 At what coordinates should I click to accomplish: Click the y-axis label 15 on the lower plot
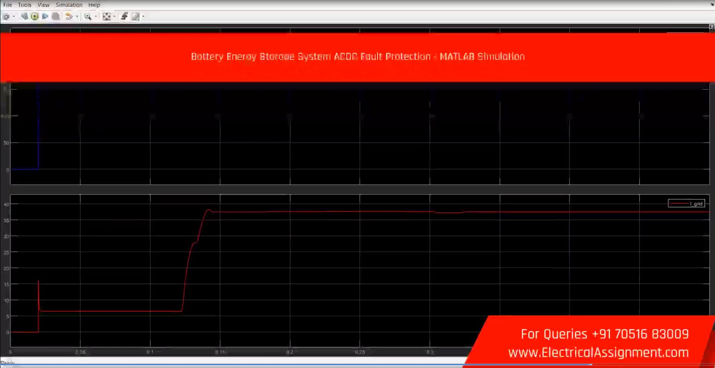point(6,284)
